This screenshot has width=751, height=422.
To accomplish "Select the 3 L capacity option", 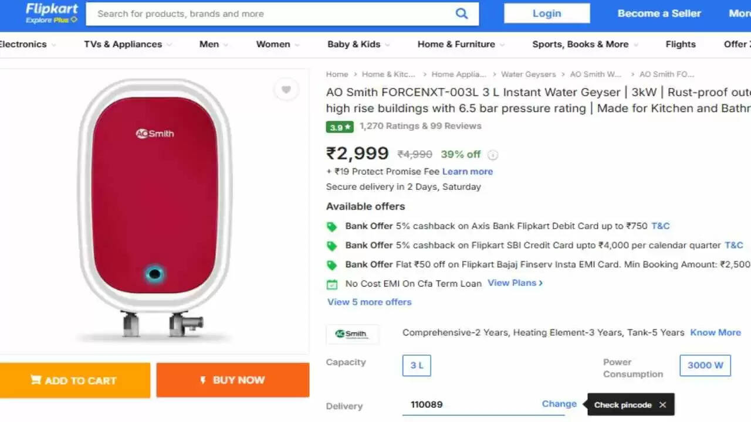I will click(x=417, y=365).
